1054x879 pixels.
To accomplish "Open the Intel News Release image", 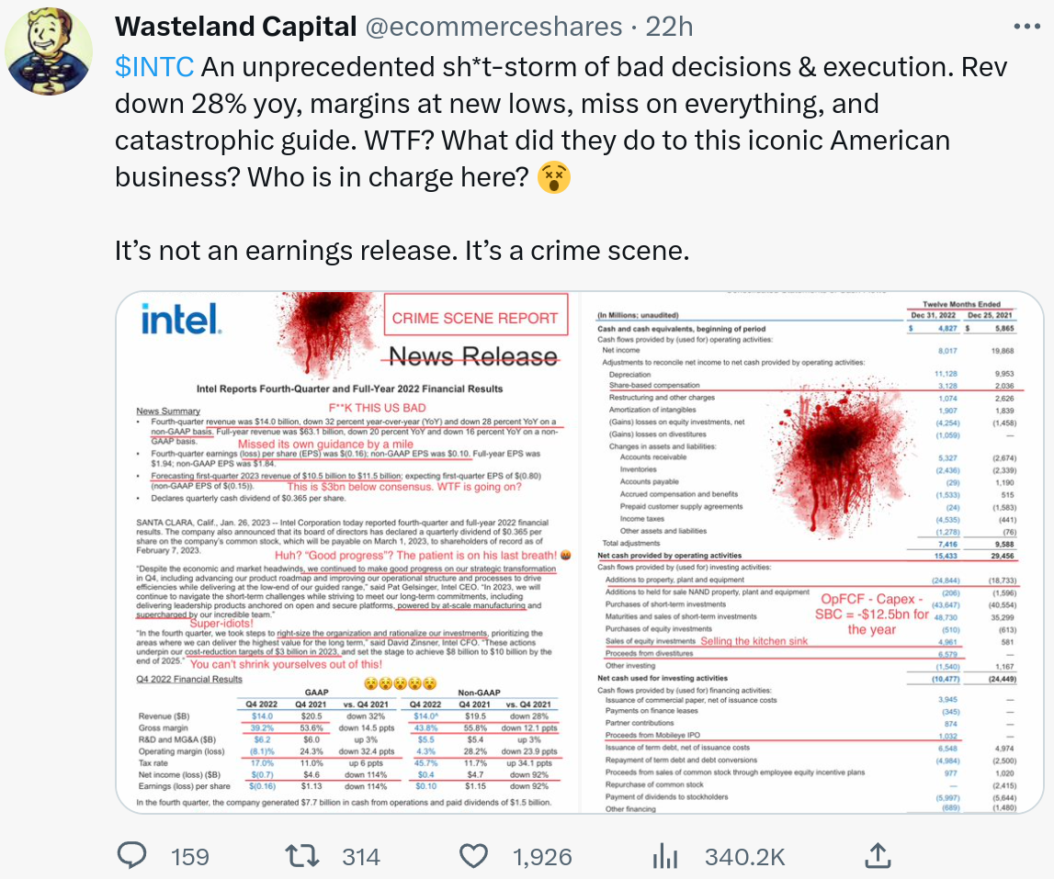I will tap(352, 551).
